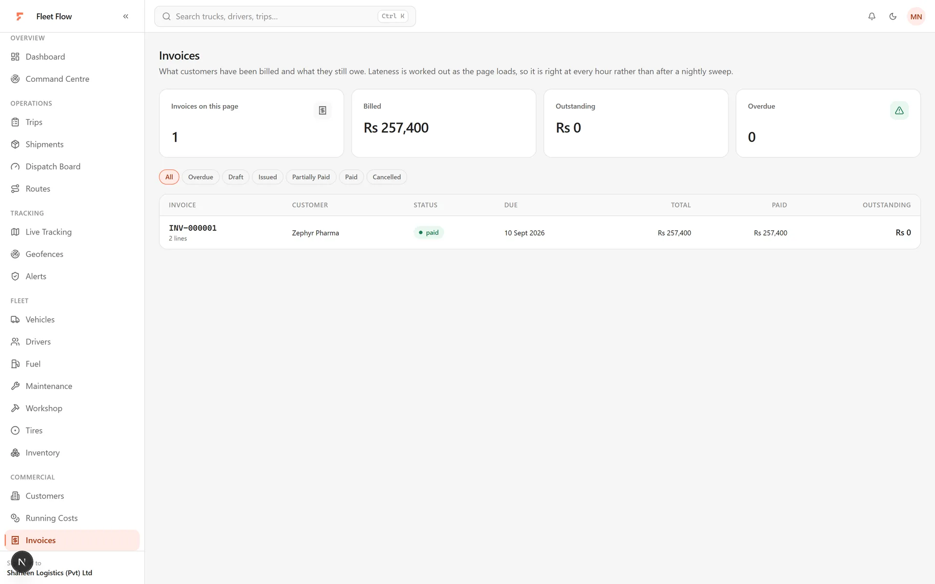Click the Customers building icon
935x584 pixels.
point(15,496)
